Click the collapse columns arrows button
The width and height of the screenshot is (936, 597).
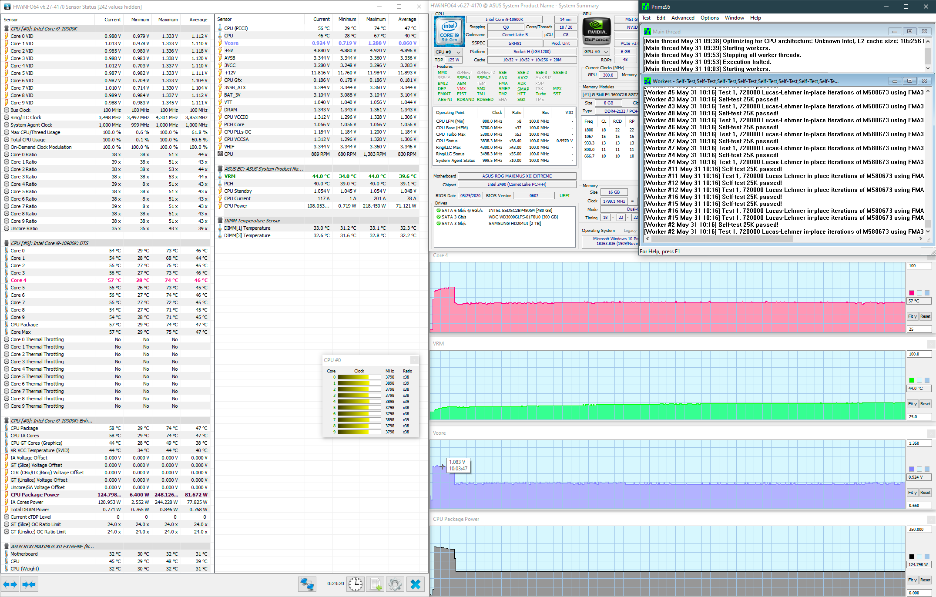click(29, 584)
